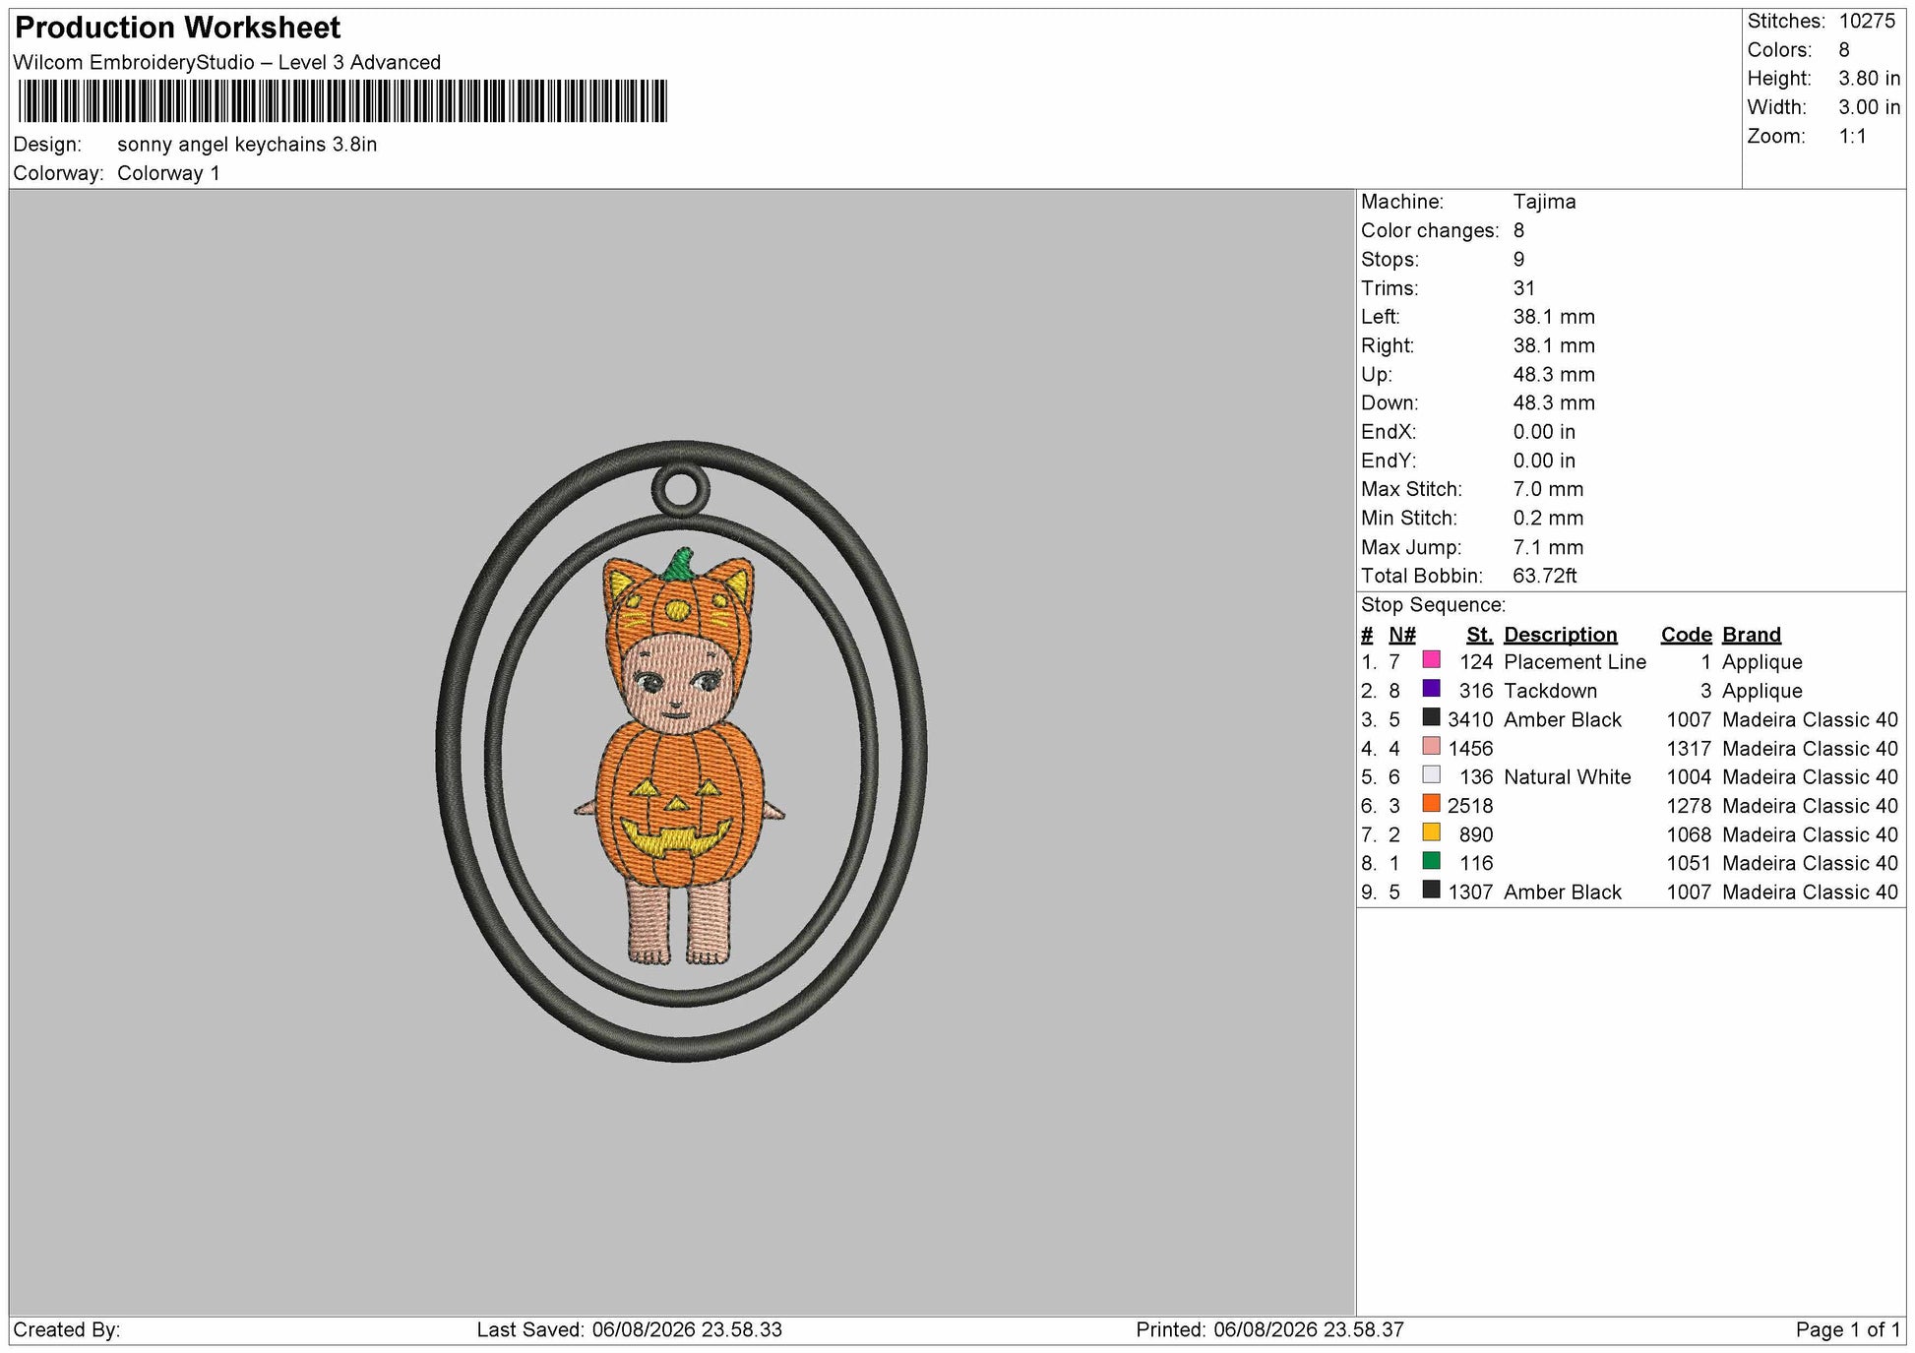Click the 'Description' column header
The height and width of the screenshot is (1353, 1915).
[x=1560, y=635]
